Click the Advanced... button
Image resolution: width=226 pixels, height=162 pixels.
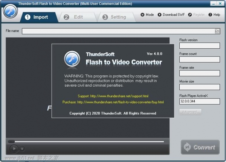click(x=190, y=112)
